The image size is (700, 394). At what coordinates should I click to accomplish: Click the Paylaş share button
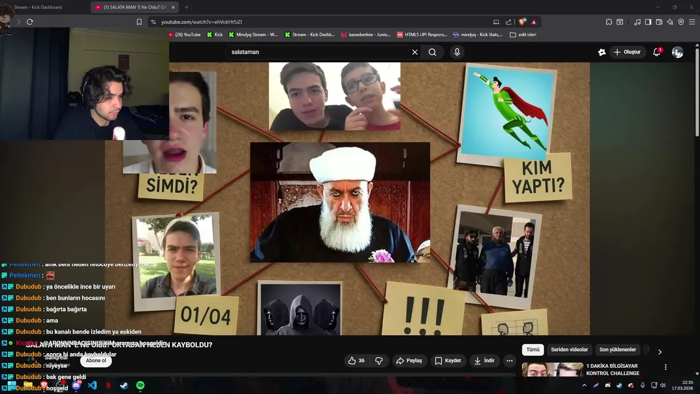click(x=409, y=361)
